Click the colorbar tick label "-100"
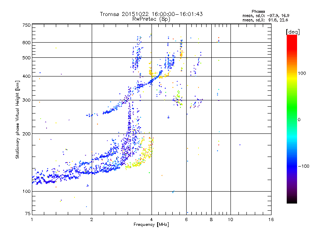319x239 pixels. click(x=303, y=166)
